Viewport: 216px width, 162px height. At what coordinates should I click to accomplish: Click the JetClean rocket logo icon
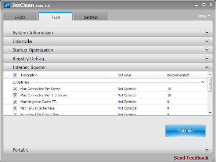(x=7, y=5)
